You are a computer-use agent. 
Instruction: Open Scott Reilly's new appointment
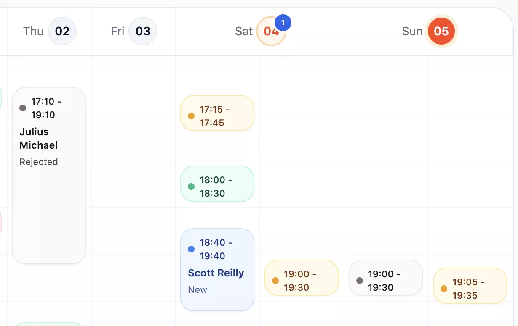point(217,269)
